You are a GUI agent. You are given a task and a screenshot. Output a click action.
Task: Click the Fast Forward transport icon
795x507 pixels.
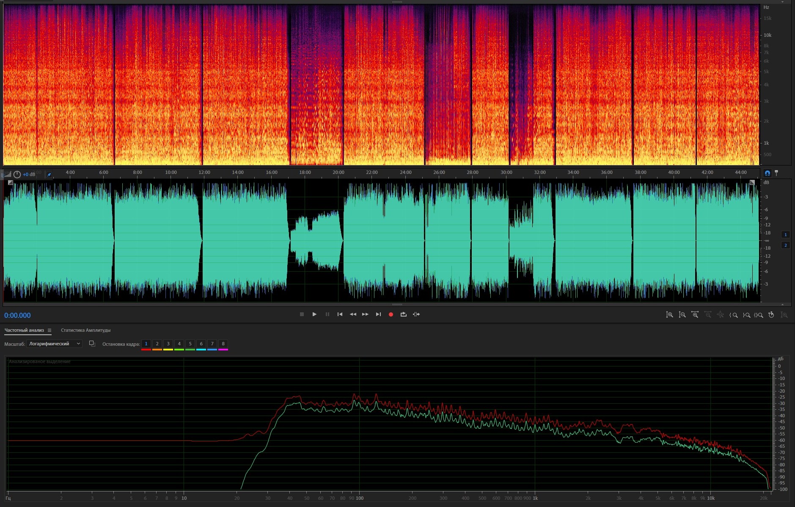365,314
